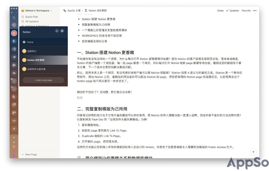Click bullet text 完整复制模版为己所用

(96, 25)
